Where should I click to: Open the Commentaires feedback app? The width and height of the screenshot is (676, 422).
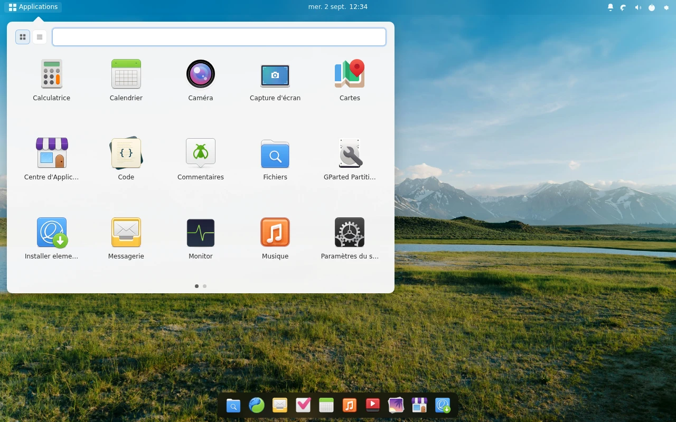(201, 159)
